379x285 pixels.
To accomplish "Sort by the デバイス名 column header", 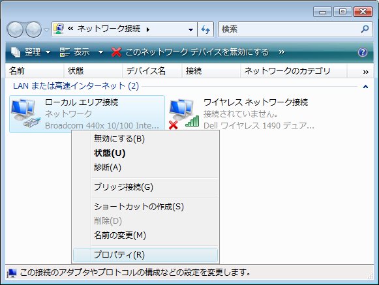I will coord(152,71).
